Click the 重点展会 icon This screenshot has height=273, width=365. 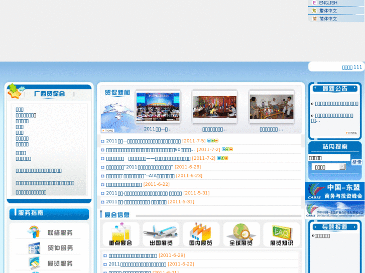[x=120, y=234]
